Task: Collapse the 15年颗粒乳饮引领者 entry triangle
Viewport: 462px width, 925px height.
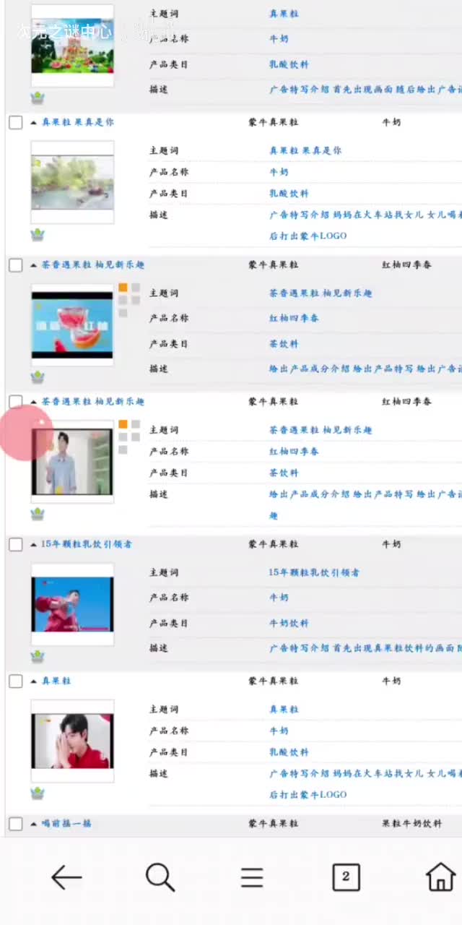Action: pyautogui.click(x=34, y=544)
